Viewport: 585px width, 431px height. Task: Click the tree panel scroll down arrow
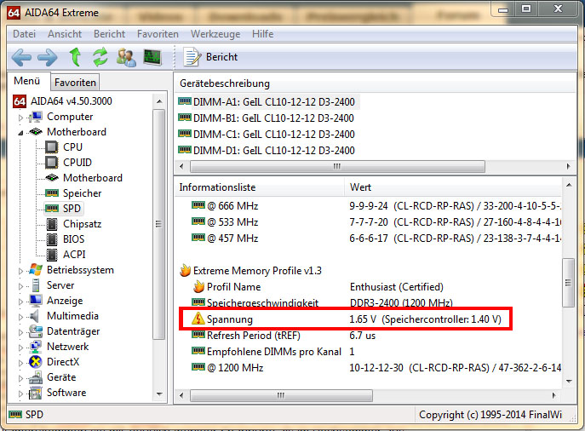(159, 394)
